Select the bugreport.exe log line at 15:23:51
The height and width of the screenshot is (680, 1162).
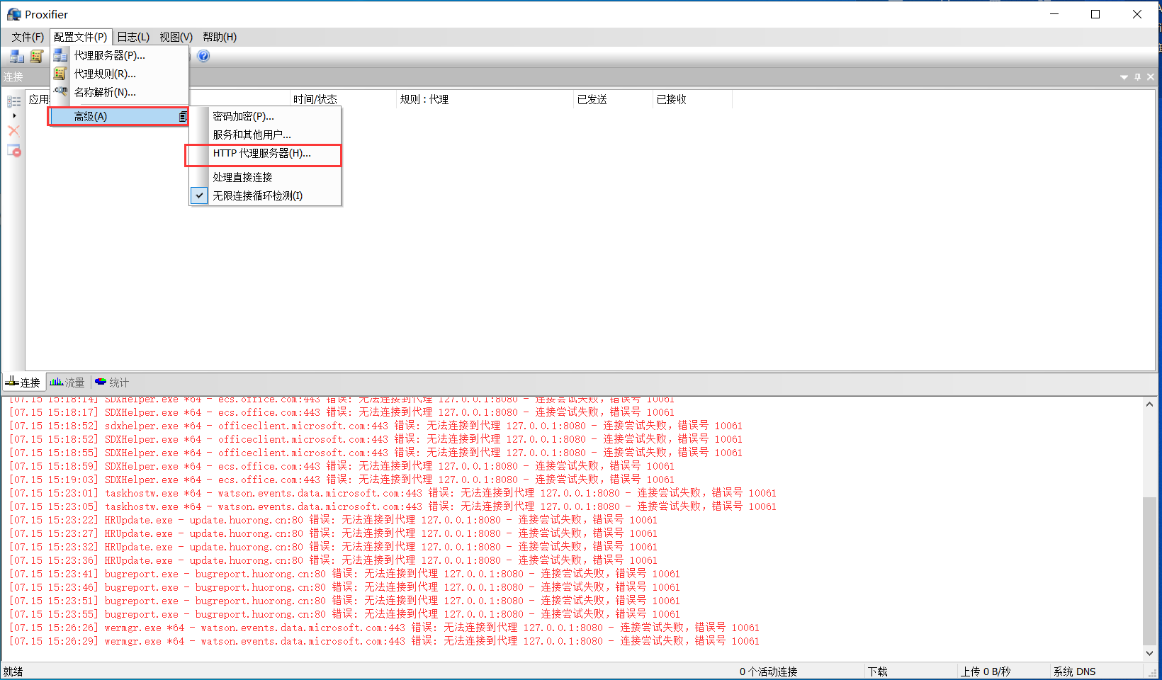[344, 601]
